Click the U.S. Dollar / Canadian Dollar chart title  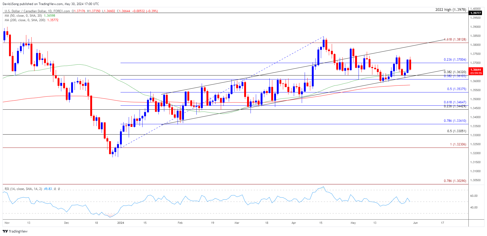pyautogui.click(x=37, y=11)
